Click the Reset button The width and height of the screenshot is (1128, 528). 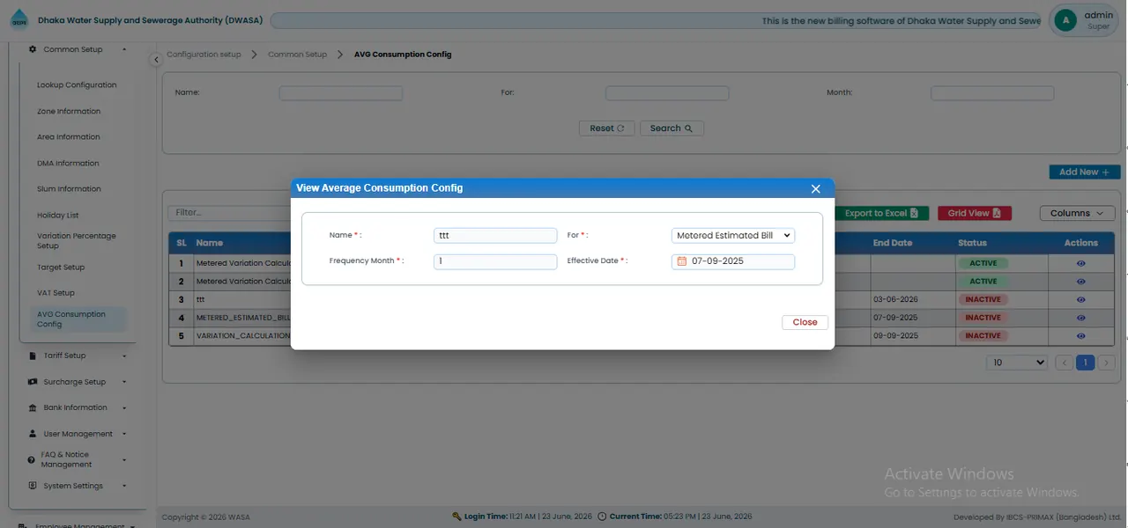(606, 128)
